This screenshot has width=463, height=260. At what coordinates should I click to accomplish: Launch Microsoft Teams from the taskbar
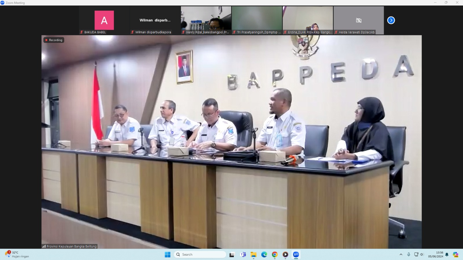pyautogui.click(x=243, y=255)
